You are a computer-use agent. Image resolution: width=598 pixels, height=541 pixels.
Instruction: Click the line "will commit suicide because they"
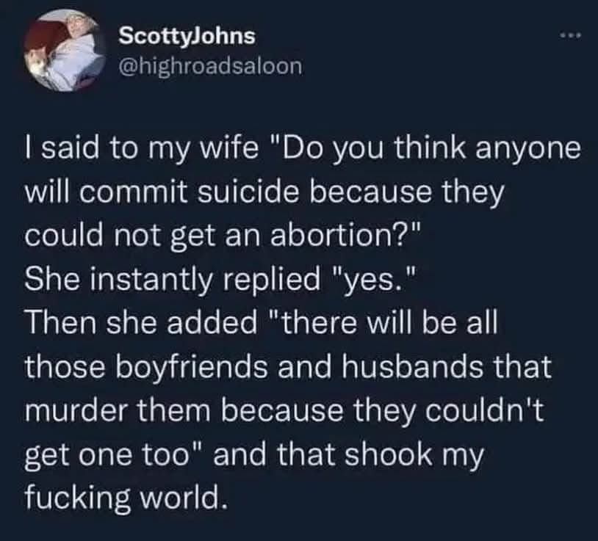pos(264,193)
